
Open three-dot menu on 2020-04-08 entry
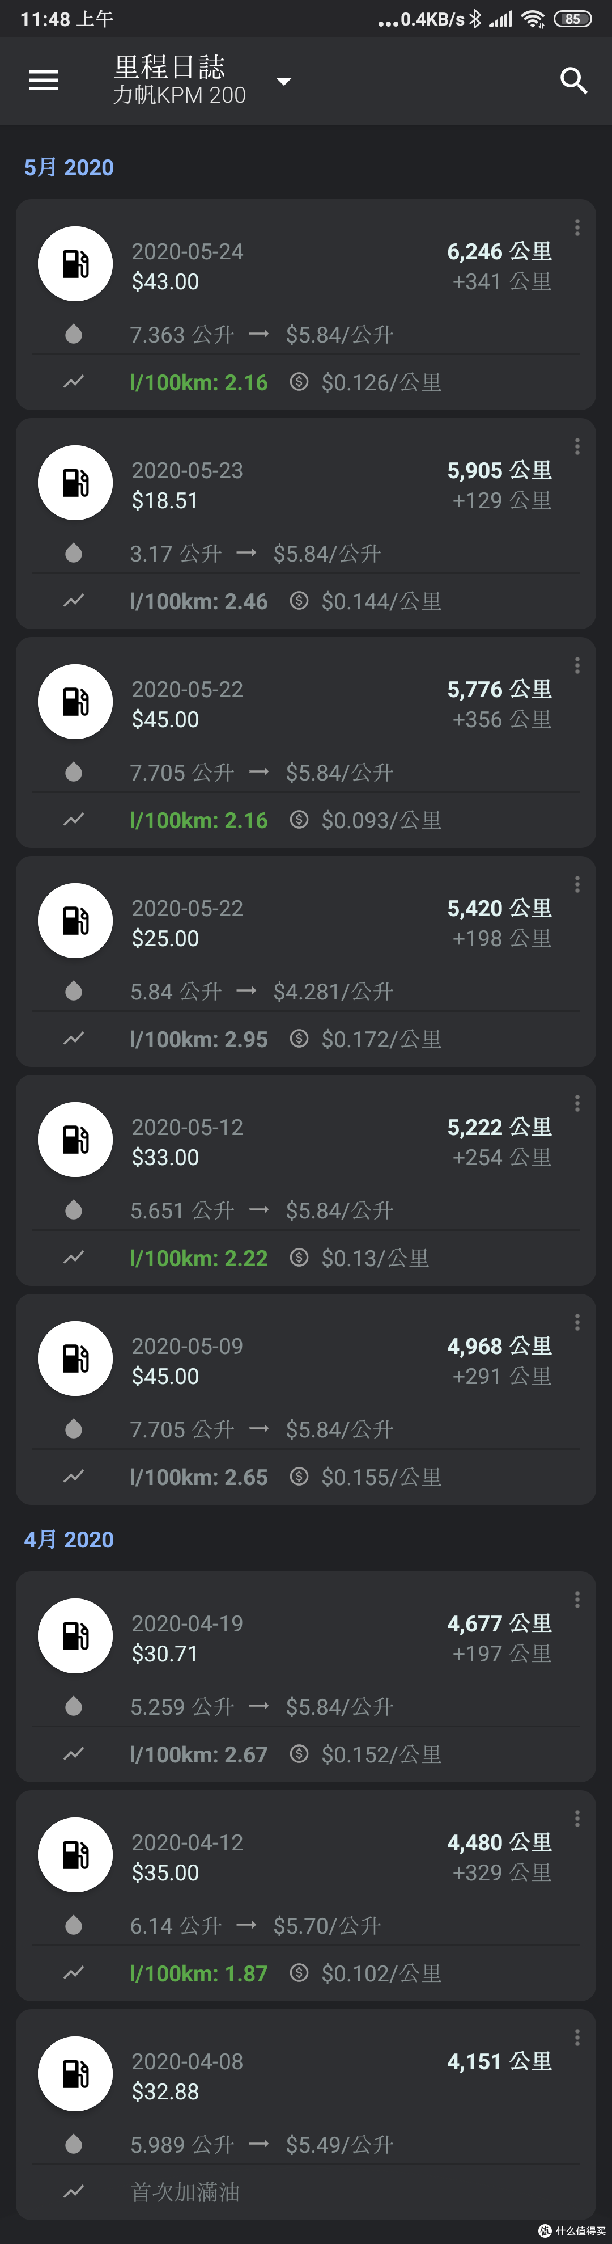(x=577, y=2038)
